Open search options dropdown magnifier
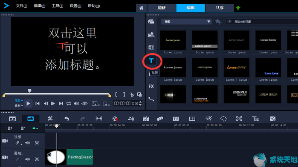298x167 pixels. [x=229, y=21]
